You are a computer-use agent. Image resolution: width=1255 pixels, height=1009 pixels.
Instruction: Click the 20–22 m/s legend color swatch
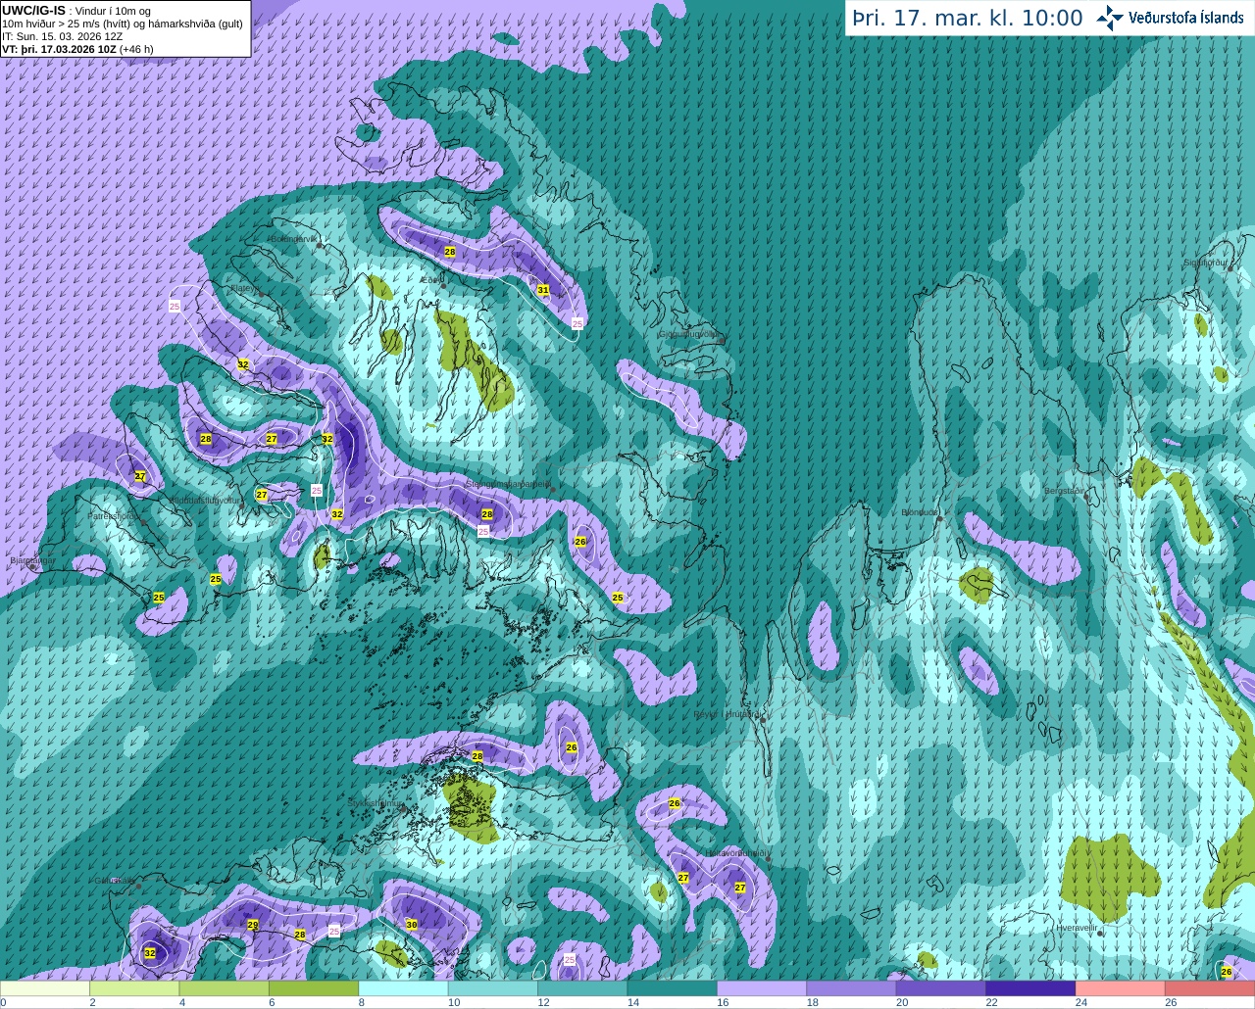pos(941,988)
